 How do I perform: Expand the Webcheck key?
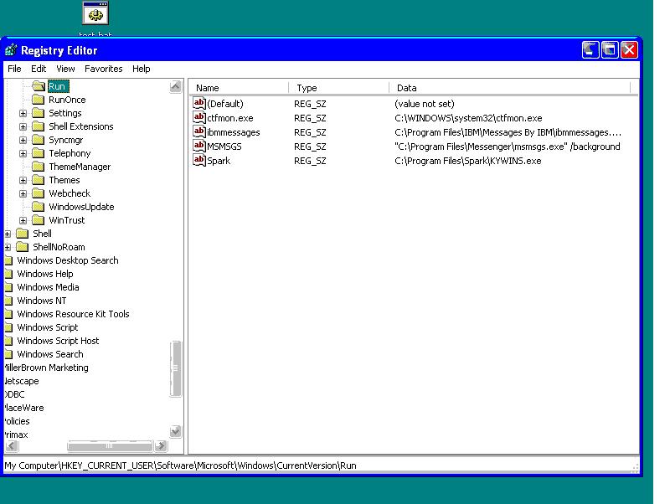[x=23, y=193]
